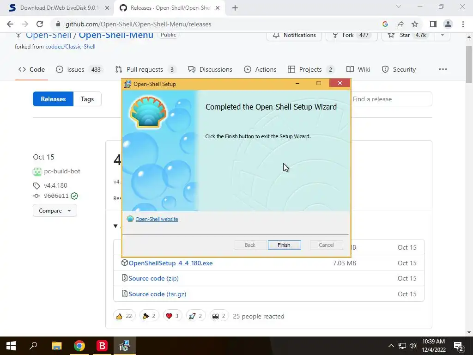The height and width of the screenshot is (355, 473).
Task: Open Pull requests tab
Action: 146,69
